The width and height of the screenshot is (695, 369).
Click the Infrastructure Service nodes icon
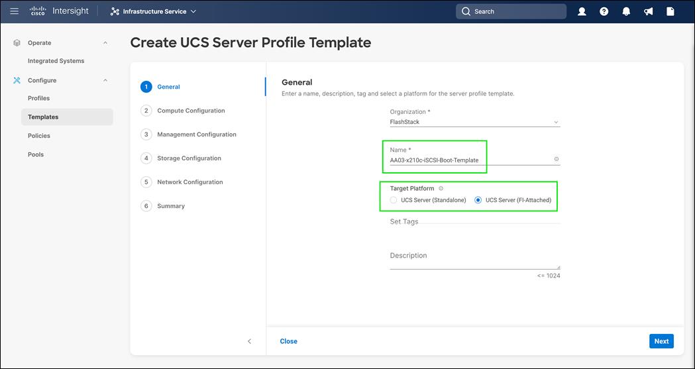[x=115, y=11]
